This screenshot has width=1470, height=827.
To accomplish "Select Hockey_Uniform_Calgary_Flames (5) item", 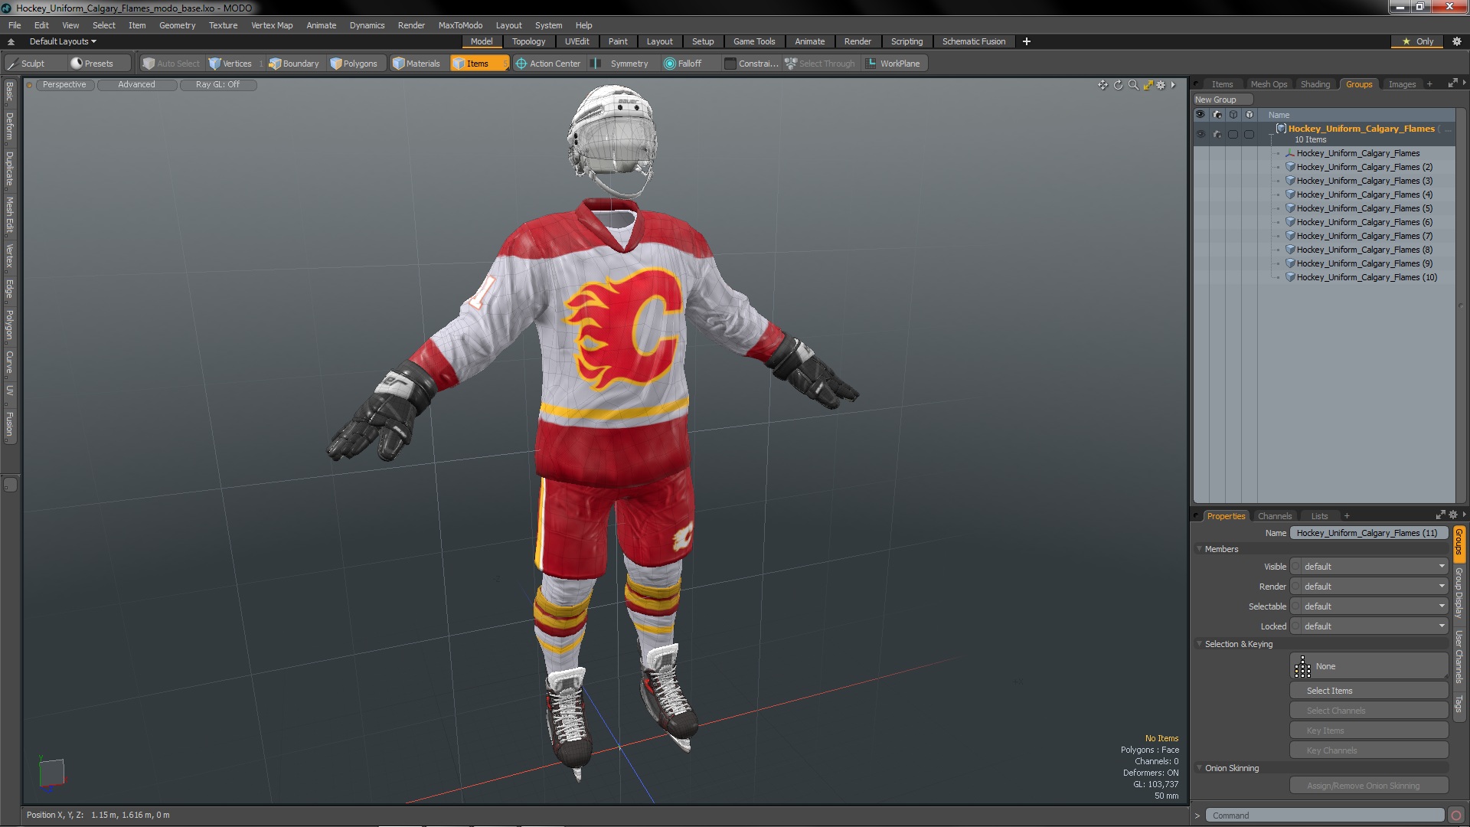I will [1364, 208].
